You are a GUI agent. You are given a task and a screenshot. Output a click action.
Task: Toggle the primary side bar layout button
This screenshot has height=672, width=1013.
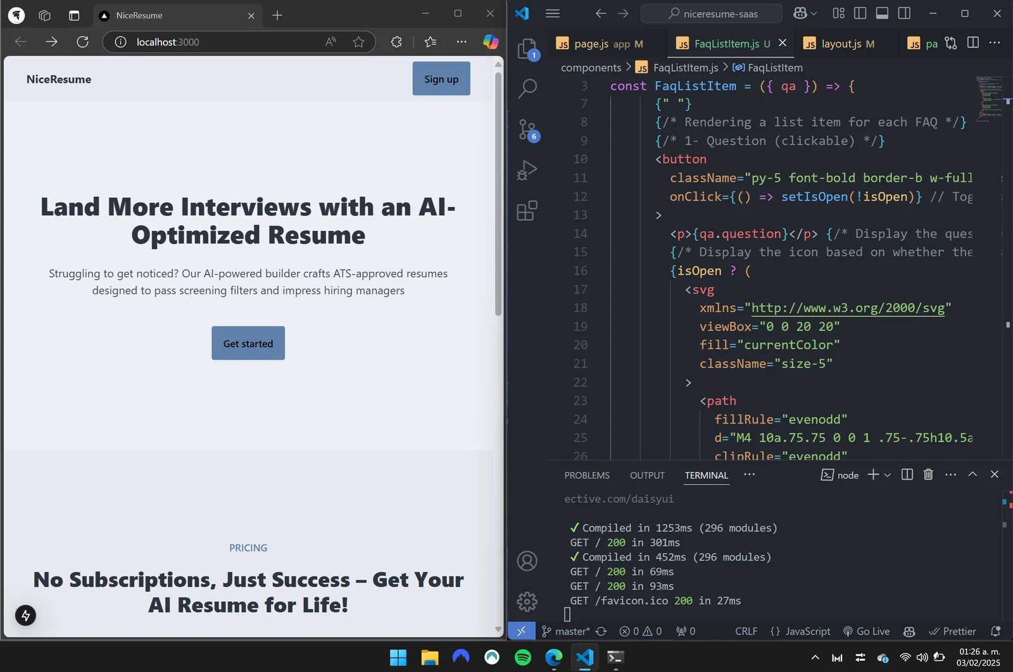point(860,13)
